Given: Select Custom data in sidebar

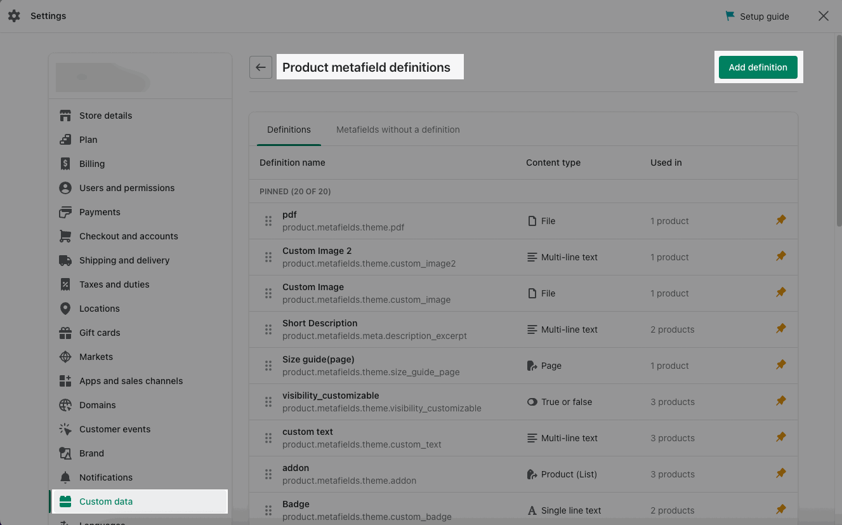Looking at the screenshot, I should pyautogui.click(x=140, y=502).
